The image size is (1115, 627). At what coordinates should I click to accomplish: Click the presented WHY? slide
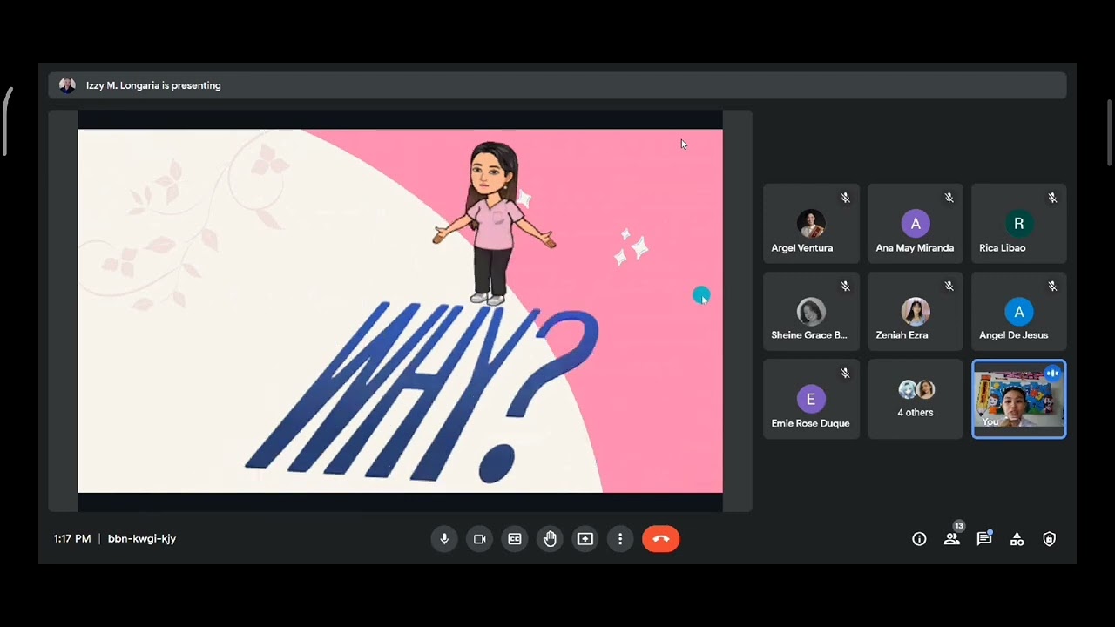tap(400, 311)
